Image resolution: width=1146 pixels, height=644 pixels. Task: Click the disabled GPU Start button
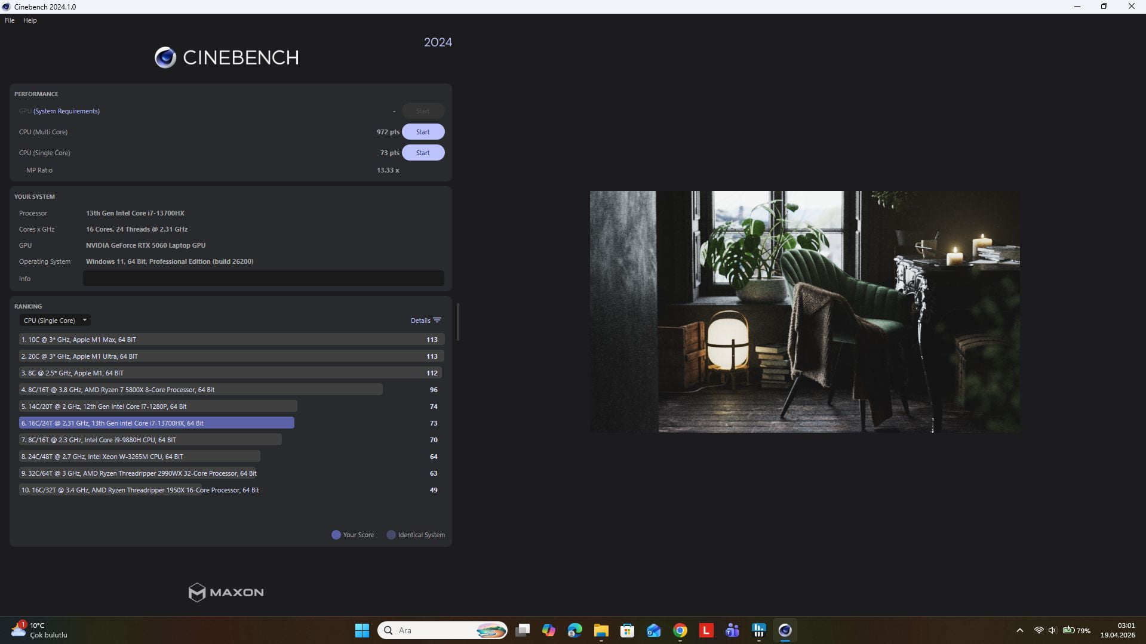click(x=423, y=111)
